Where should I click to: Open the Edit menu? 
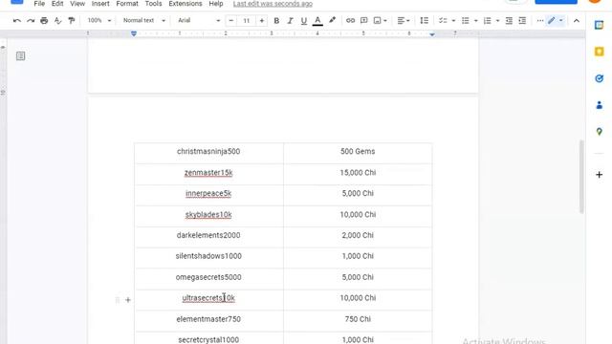[x=57, y=4]
